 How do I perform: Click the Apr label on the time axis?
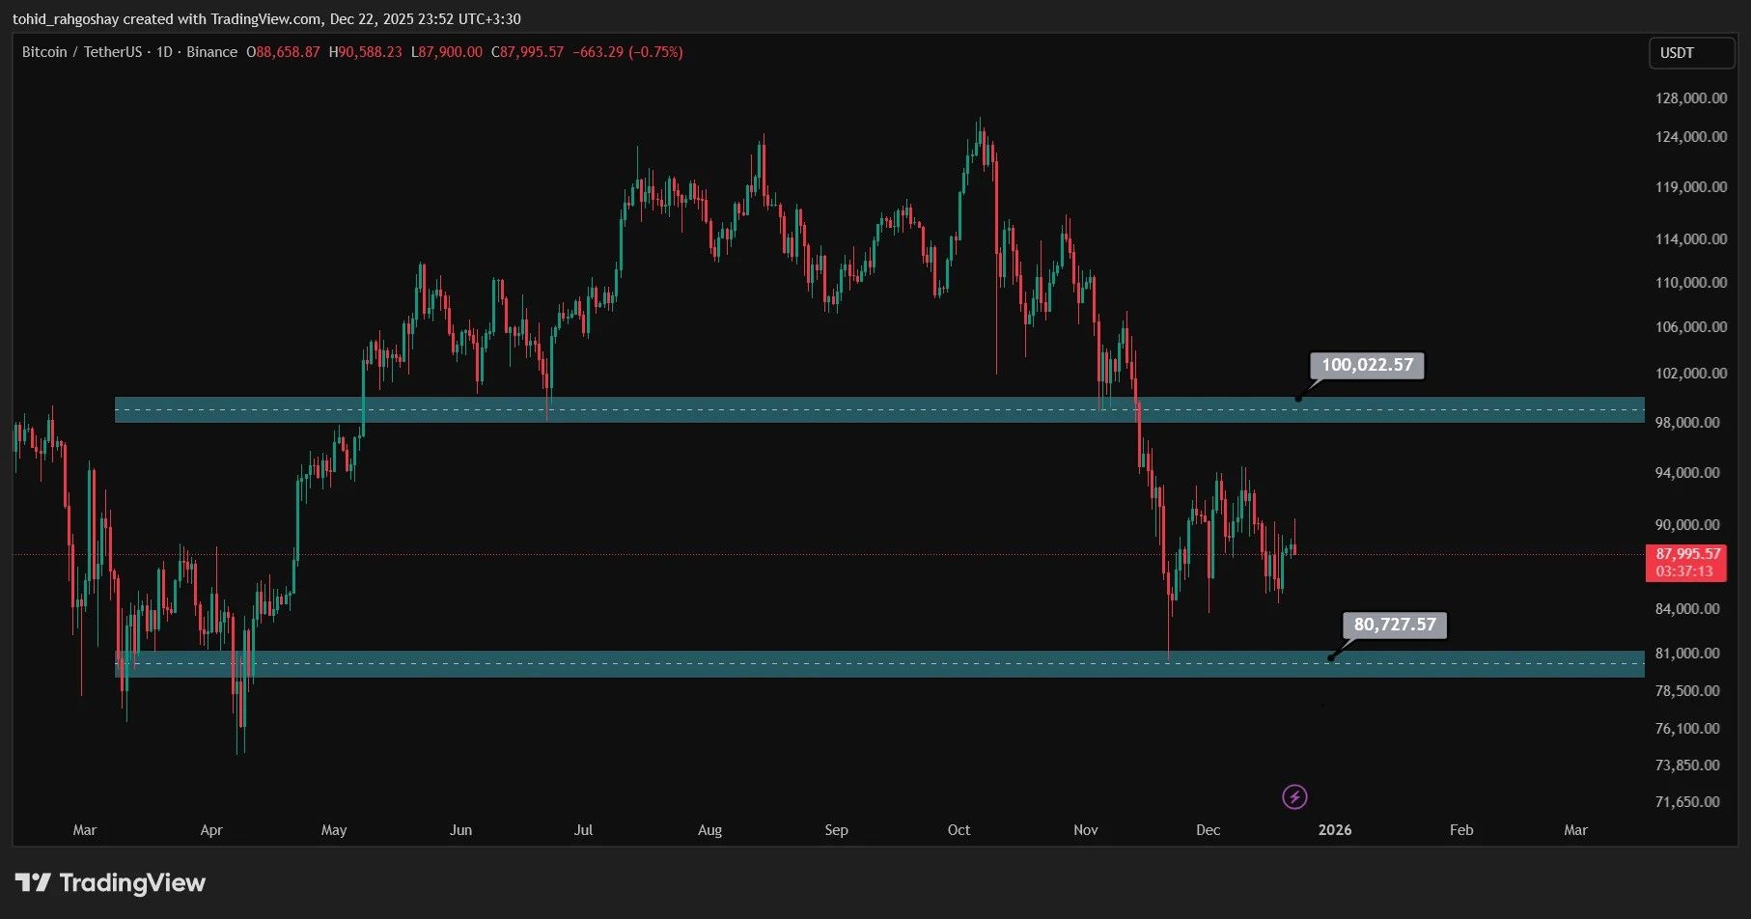pyautogui.click(x=210, y=830)
